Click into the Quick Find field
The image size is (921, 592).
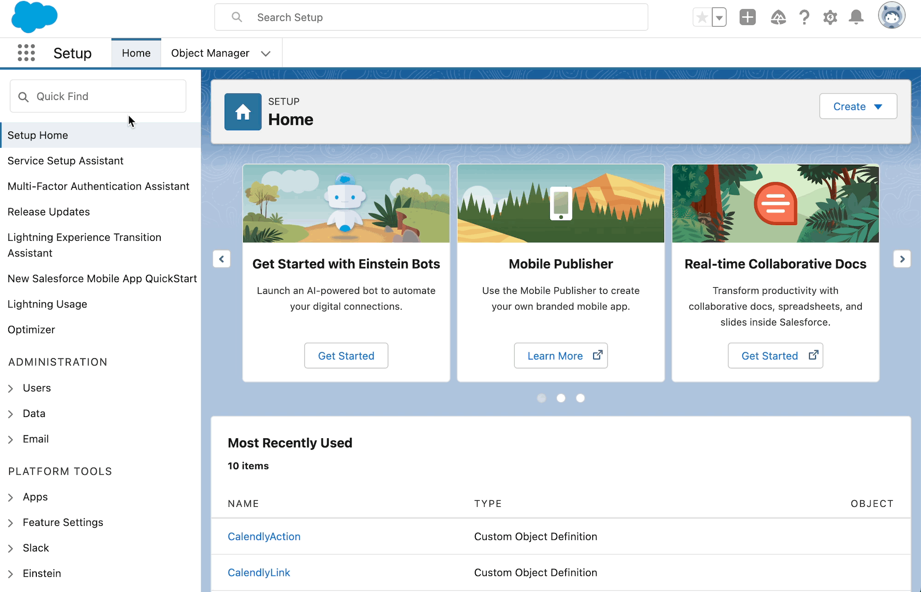click(x=106, y=96)
